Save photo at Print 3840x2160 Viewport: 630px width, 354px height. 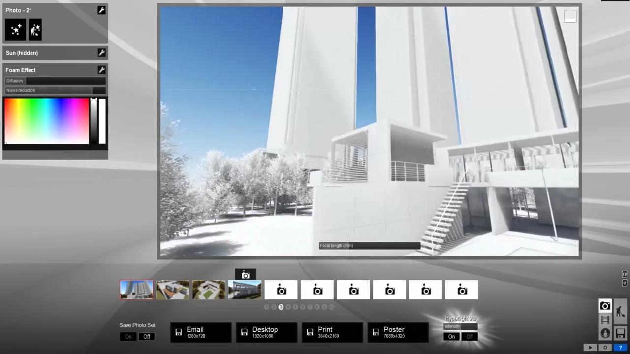332,332
